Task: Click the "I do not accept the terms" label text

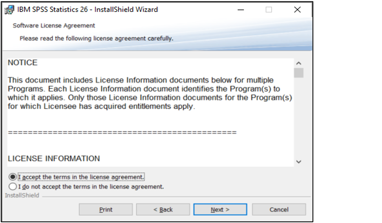Action: 91,187
